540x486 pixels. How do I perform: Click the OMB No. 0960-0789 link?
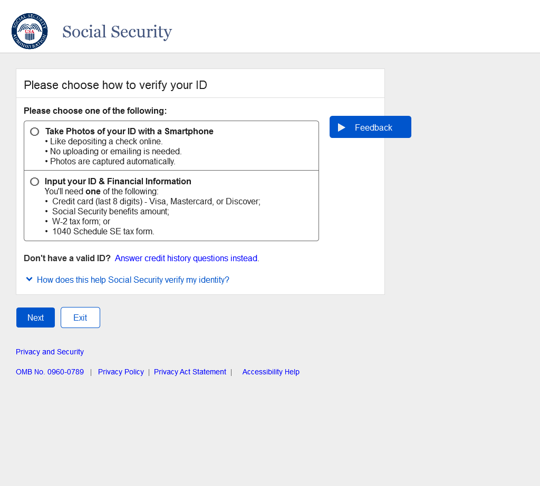pyautogui.click(x=50, y=372)
